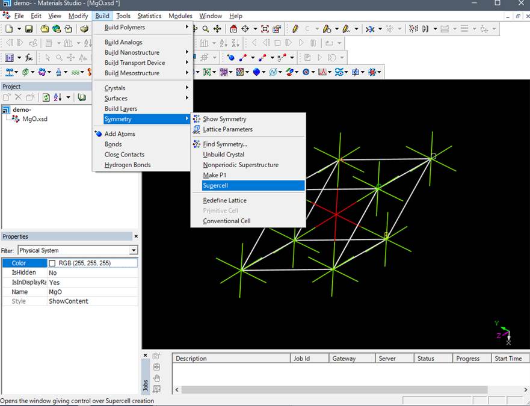This screenshot has height=406, width=530.
Task: Click the Save floppy disk icon
Action: point(29,29)
